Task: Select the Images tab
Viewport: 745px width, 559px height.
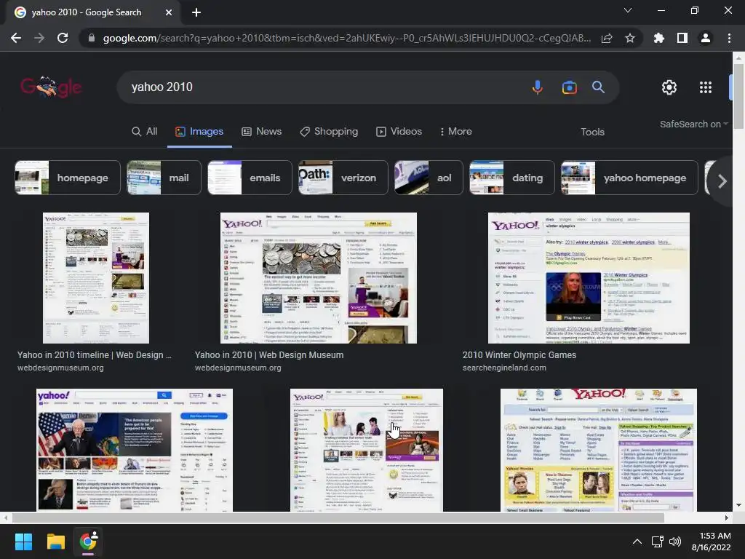Action: coord(199,132)
